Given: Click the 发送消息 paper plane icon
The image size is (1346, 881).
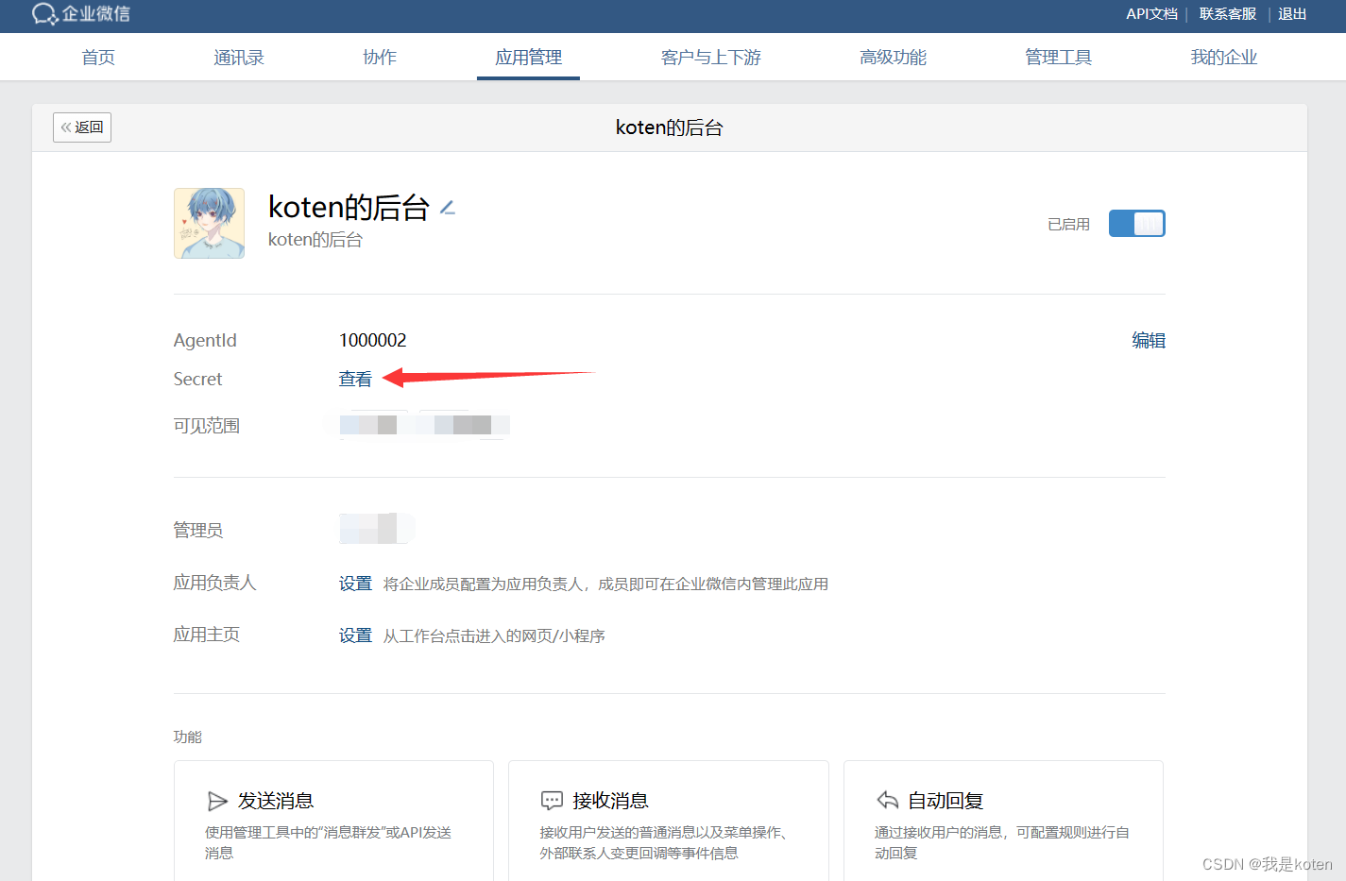Looking at the screenshot, I should click(x=217, y=801).
